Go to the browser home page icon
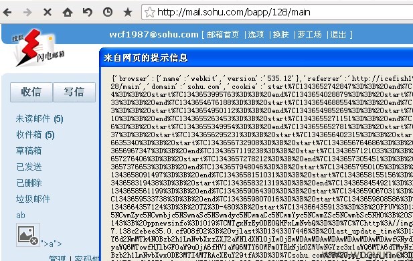 click(x=68, y=12)
